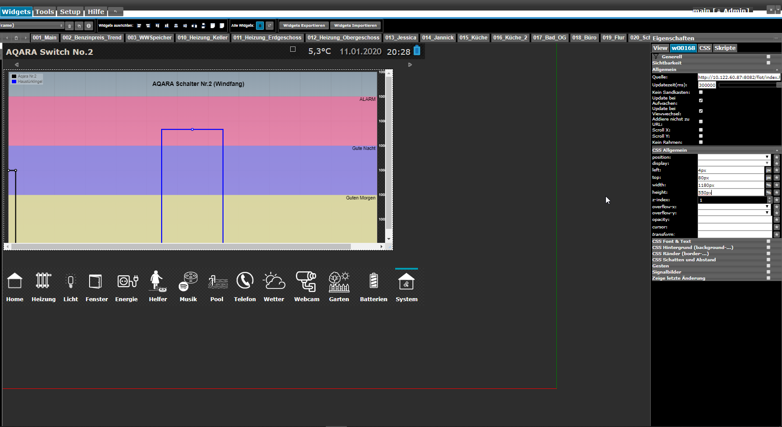Open the Hilfe menu
This screenshot has width=782, height=427.
pyautogui.click(x=96, y=12)
